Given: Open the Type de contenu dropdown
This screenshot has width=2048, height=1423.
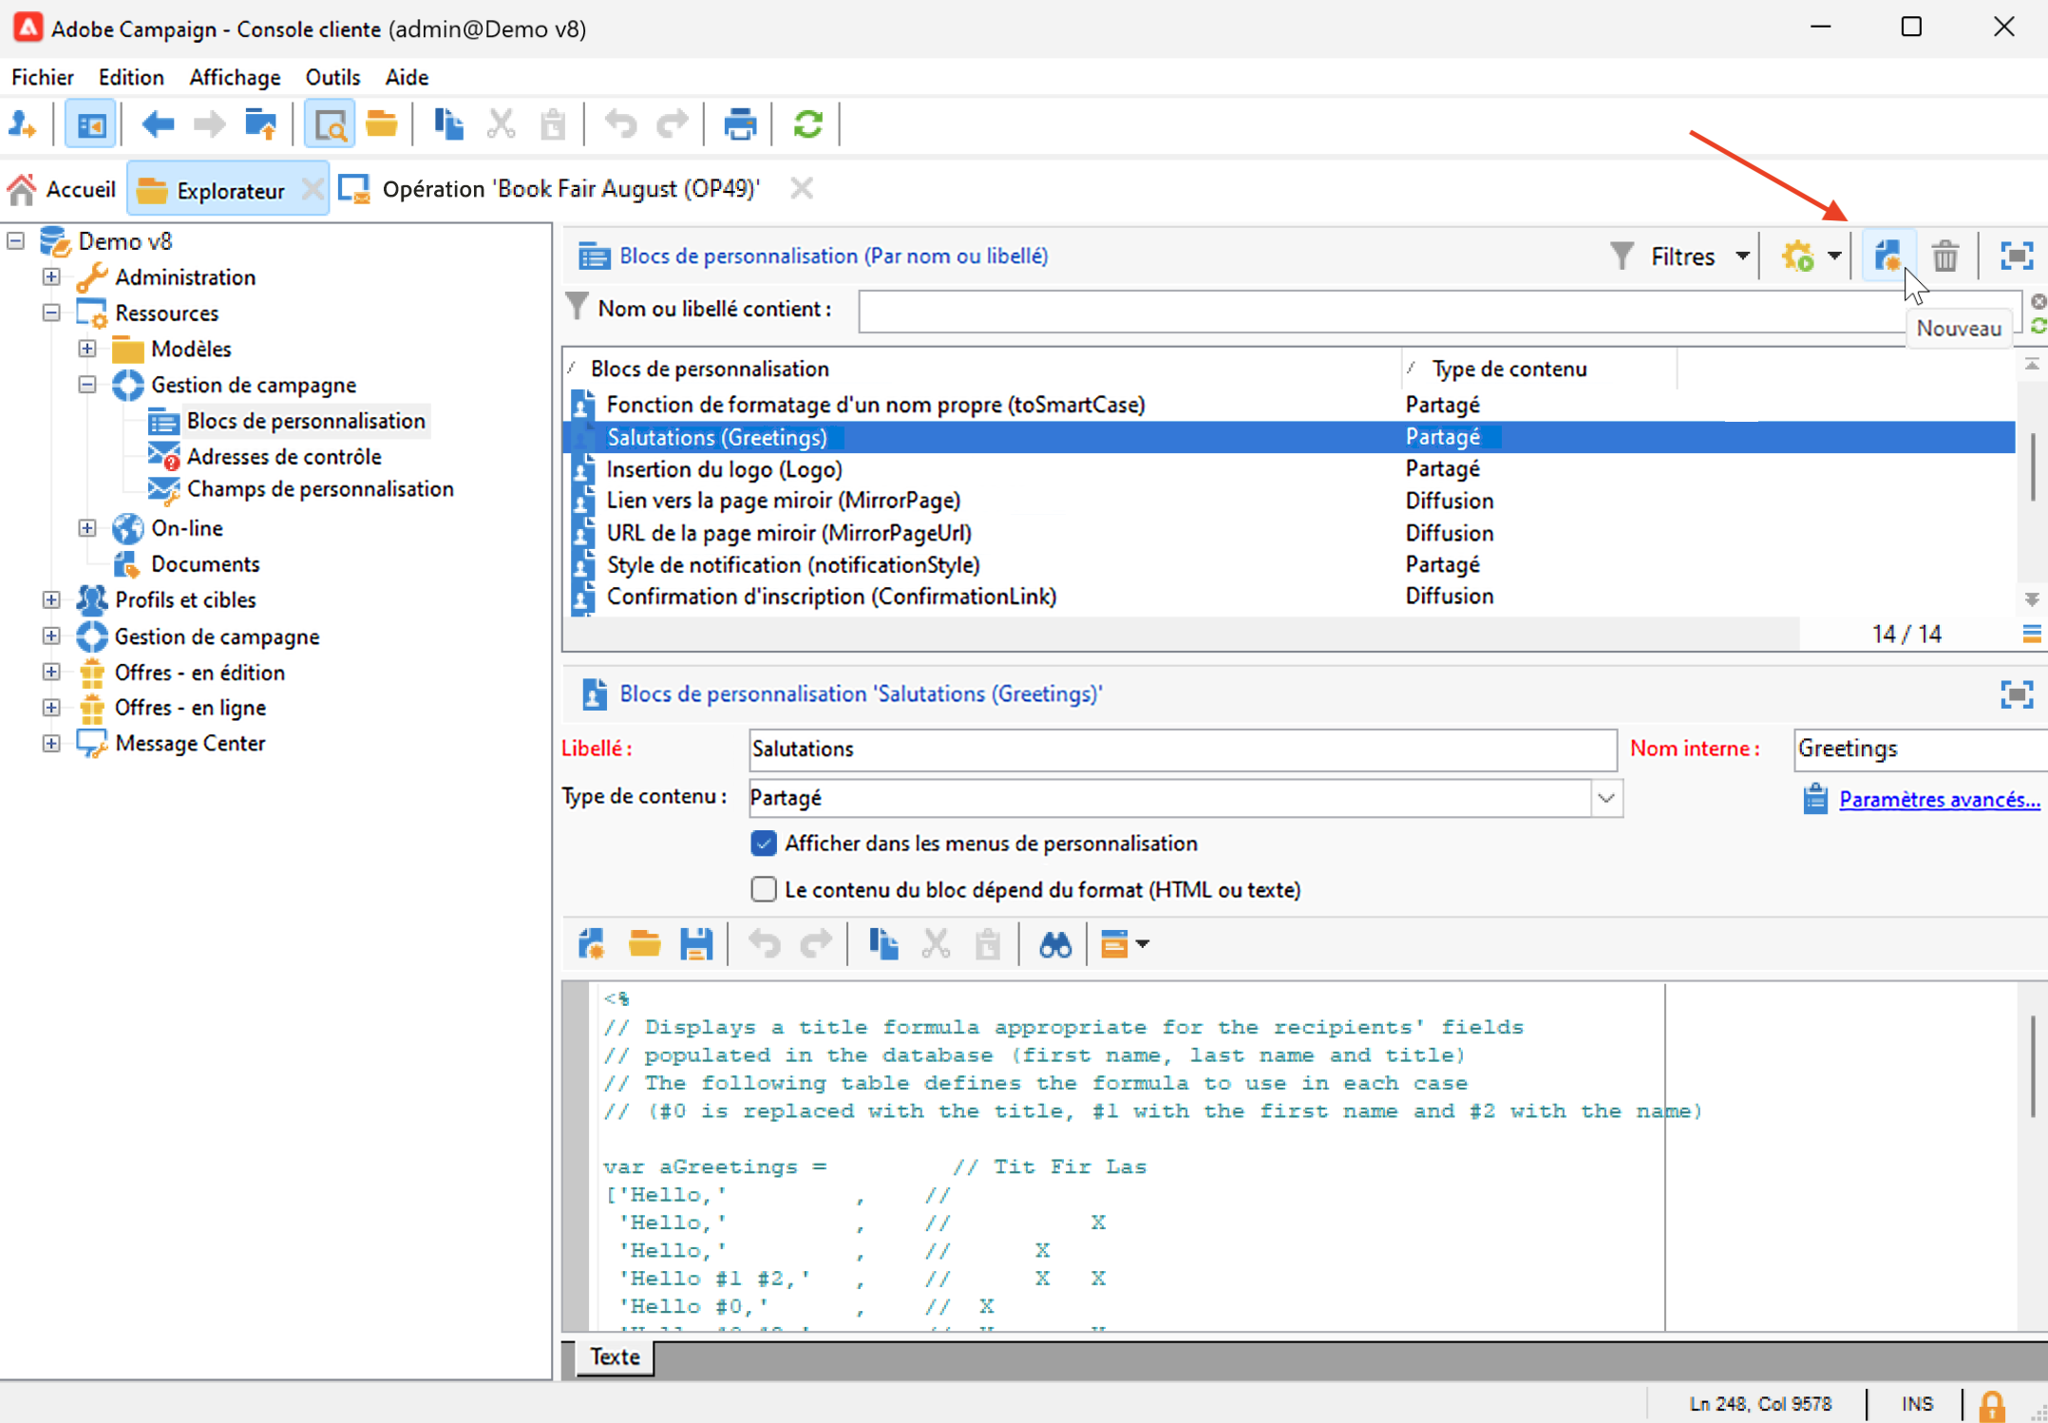Looking at the screenshot, I should (1605, 798).
